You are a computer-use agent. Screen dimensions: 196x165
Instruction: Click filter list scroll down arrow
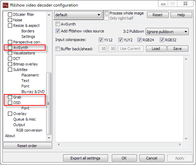pos(49,138)
